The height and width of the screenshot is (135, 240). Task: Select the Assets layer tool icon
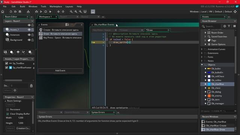5,52
